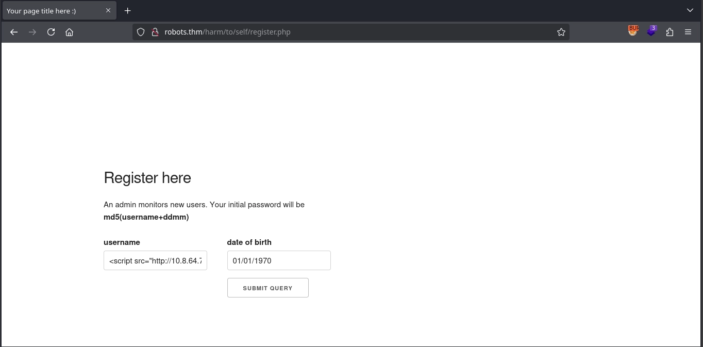Click the purple extension icon with badge 3
Viewport: 703px width, 347px height.
(651, 31)
